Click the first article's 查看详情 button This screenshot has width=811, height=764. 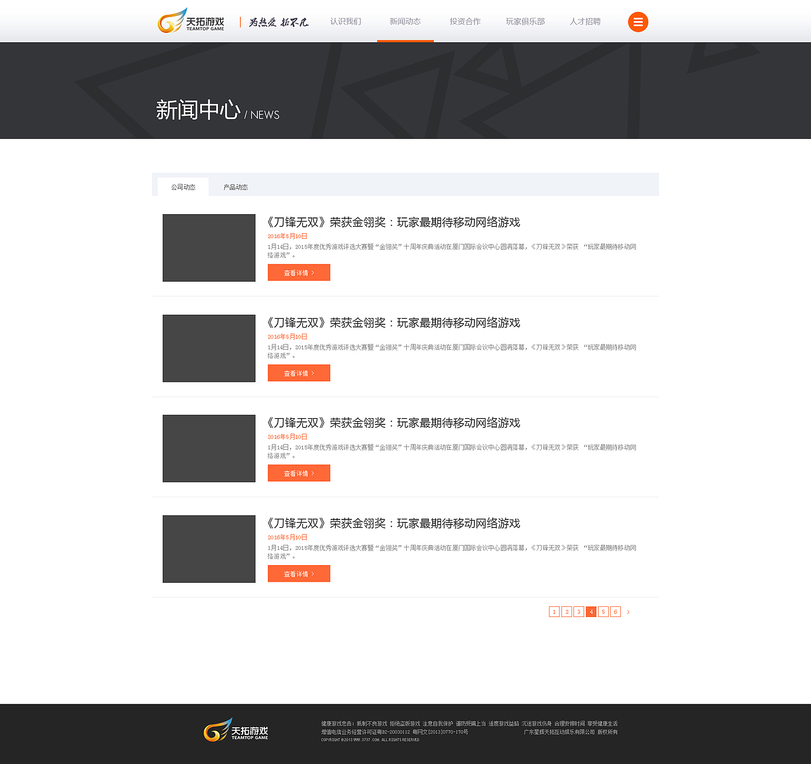(x=299, y=272)
